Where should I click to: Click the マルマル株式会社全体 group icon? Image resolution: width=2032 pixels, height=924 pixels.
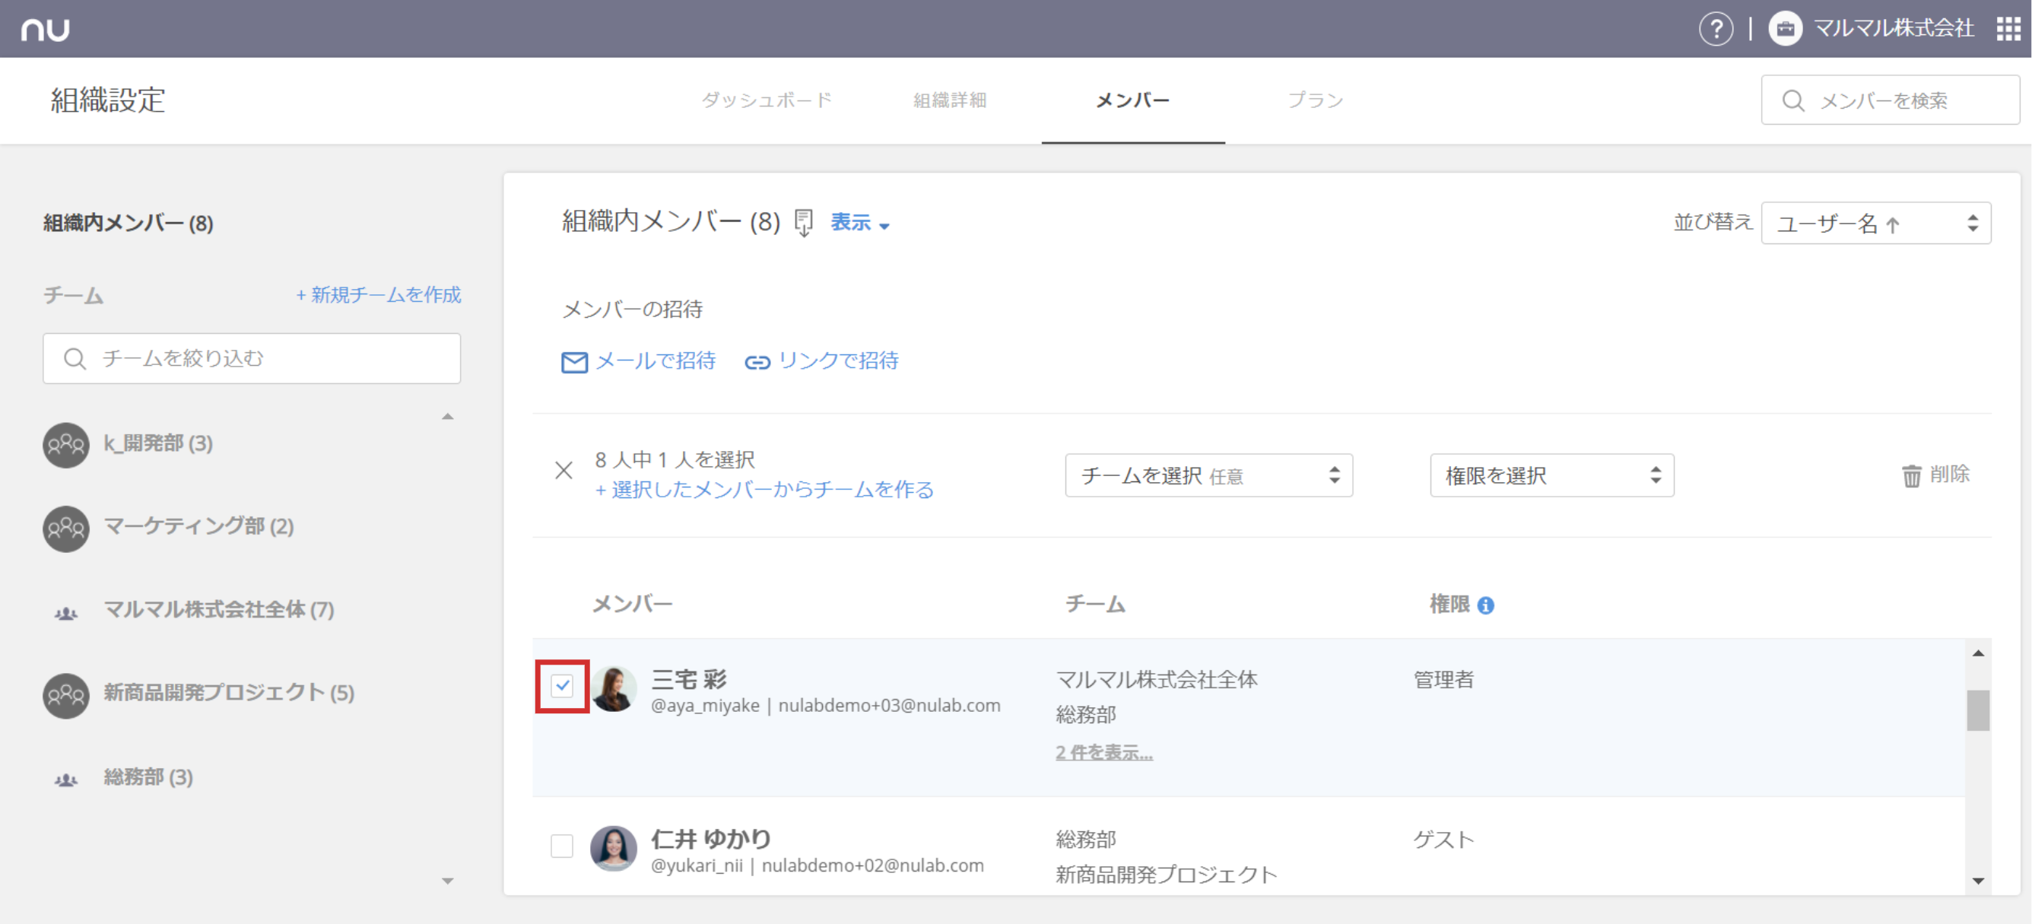[65, 612]
